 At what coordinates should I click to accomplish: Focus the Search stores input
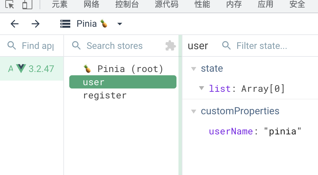tap(114, 46)
